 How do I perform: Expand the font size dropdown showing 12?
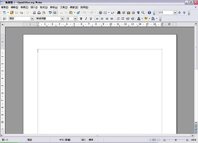pyautogui.click(x=75, y=18)
